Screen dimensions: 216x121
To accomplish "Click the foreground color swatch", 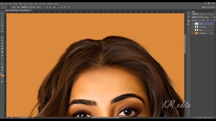I will click(x=2, y=75).
